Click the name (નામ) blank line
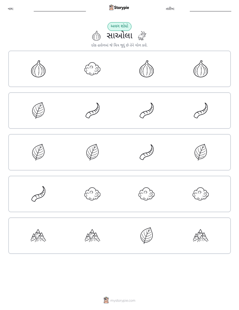Image resolution: width=239 pixels, height=310 pixels. point(60,11)
